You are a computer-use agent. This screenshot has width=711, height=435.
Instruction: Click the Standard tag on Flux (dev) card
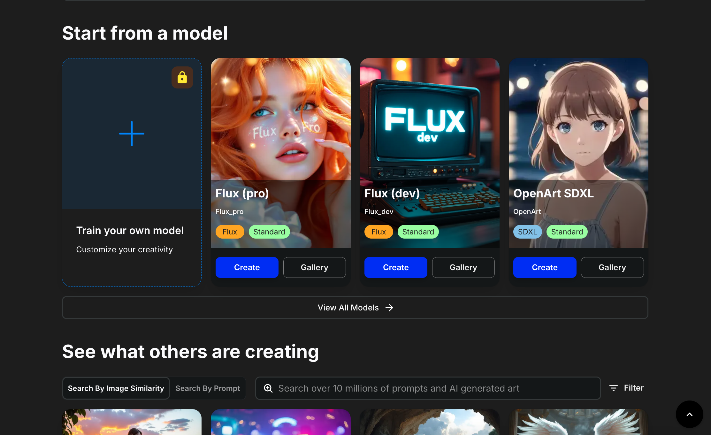(x=418, y=232)
